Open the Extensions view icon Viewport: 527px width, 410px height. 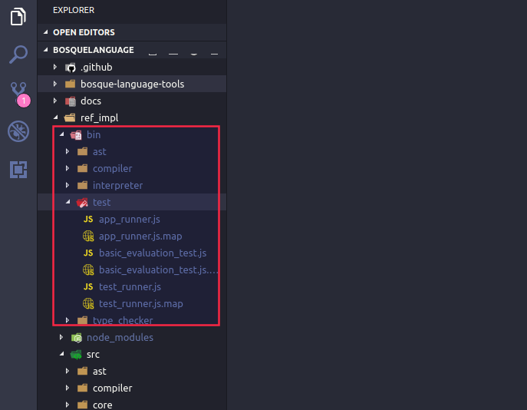18,170
